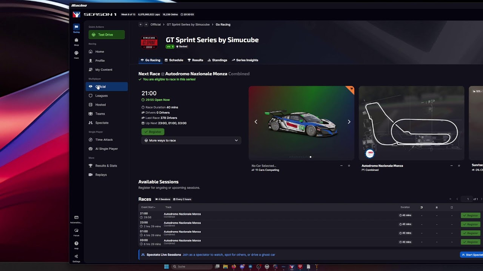Click the class B license badge
The height and width of the screenshot is (271, 483).
coord(170,47)
